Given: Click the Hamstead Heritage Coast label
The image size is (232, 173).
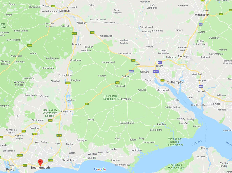Looking at the screenshot, I should pos(176,166).
